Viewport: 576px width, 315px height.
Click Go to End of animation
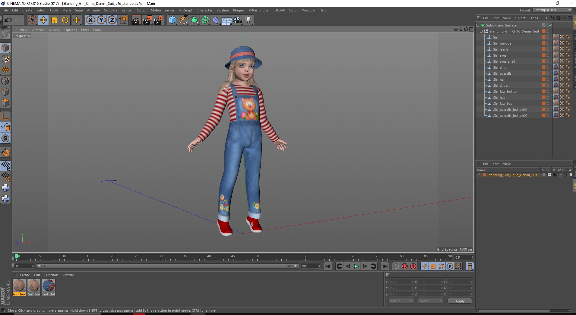(x=385, y=266)
